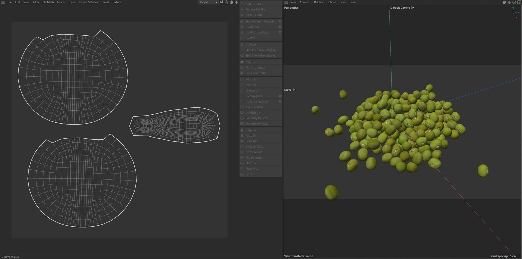Choose the Remap... command
The height and width of the screenshot is (259, 522).
tap(261, 174)
